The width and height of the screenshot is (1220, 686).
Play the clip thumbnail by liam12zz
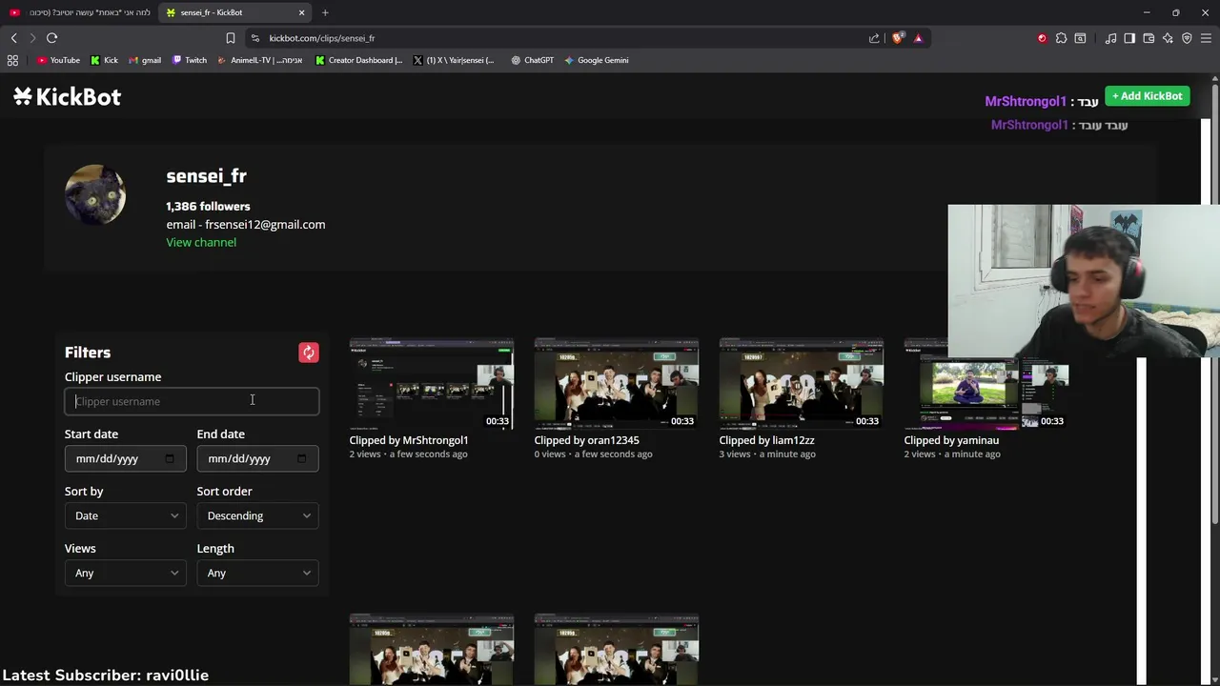click(801, 383)
